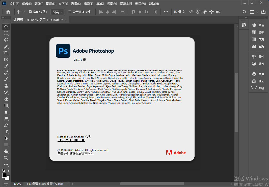Select the Magic Wand tool

tap(6, 46)
